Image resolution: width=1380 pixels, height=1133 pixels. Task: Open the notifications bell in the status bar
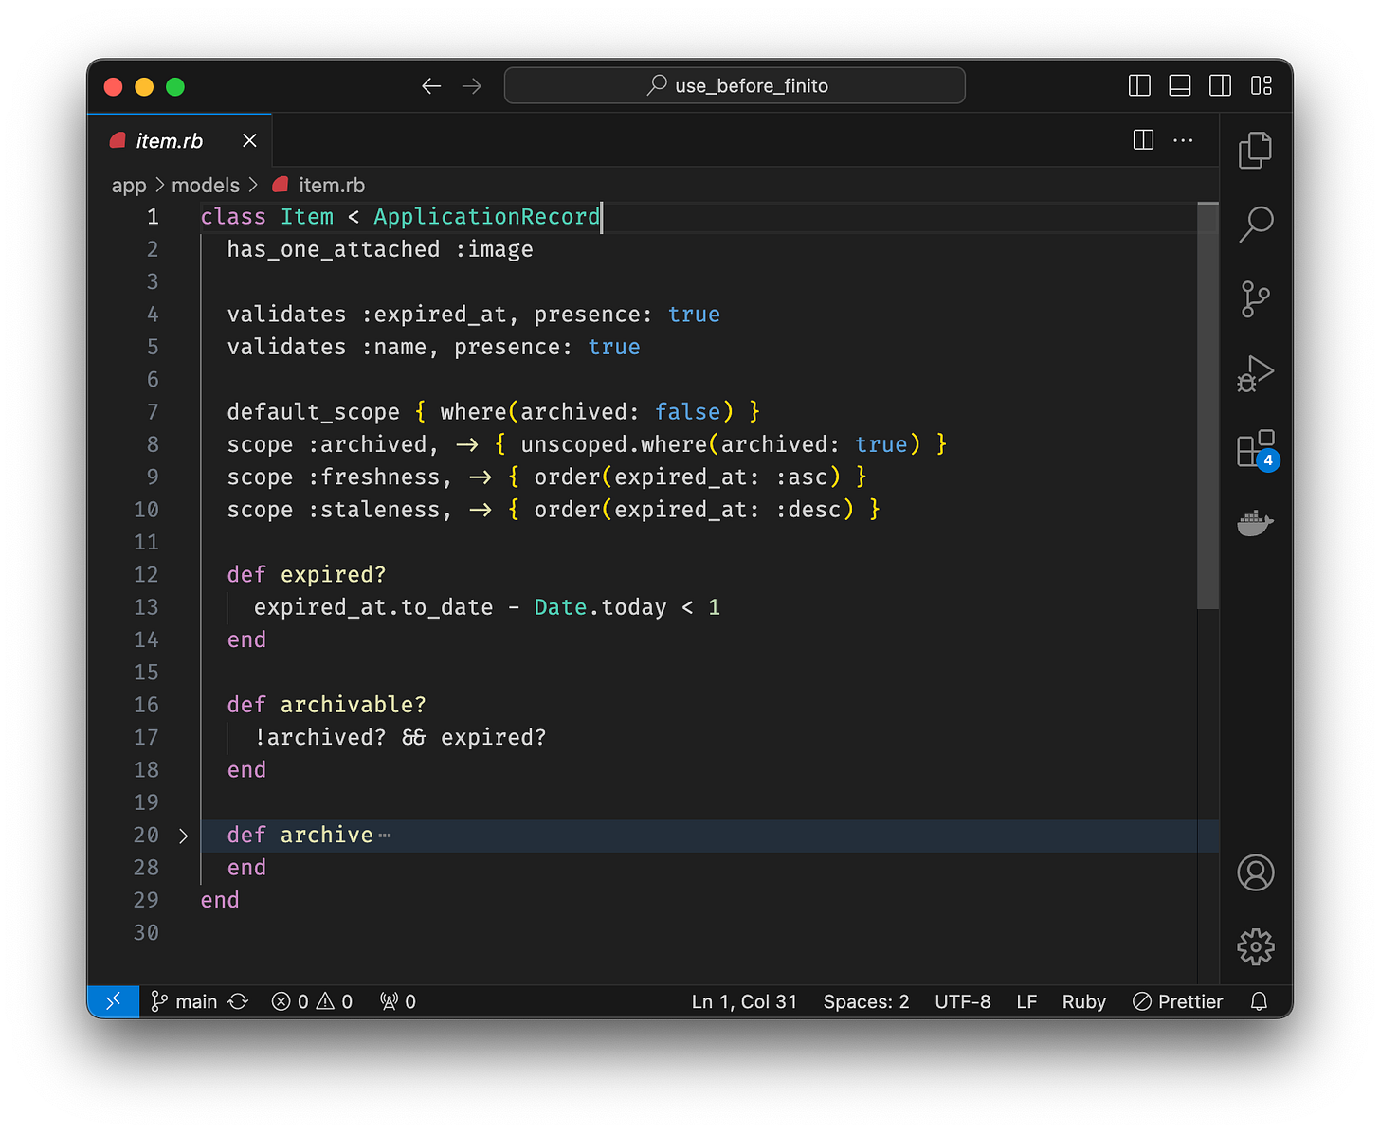[x=1259, y=1001]
